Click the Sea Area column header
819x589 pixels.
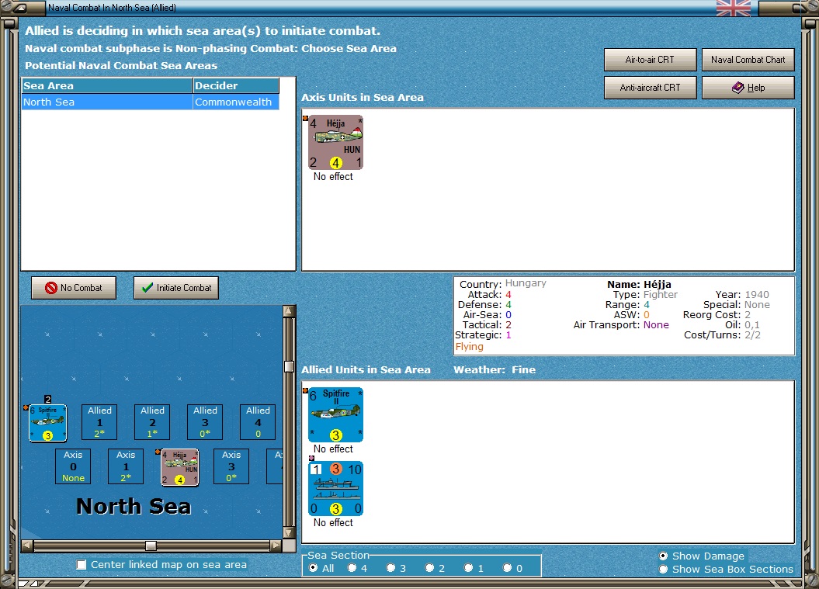pyautogui.click(x=107, y=85)
